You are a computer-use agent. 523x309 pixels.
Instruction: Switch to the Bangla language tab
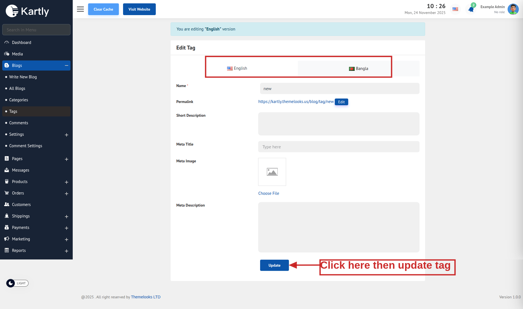pyautogui.click(x=359, y=69)
